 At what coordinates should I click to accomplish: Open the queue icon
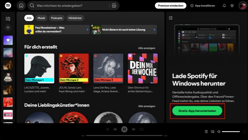point(206,131)
